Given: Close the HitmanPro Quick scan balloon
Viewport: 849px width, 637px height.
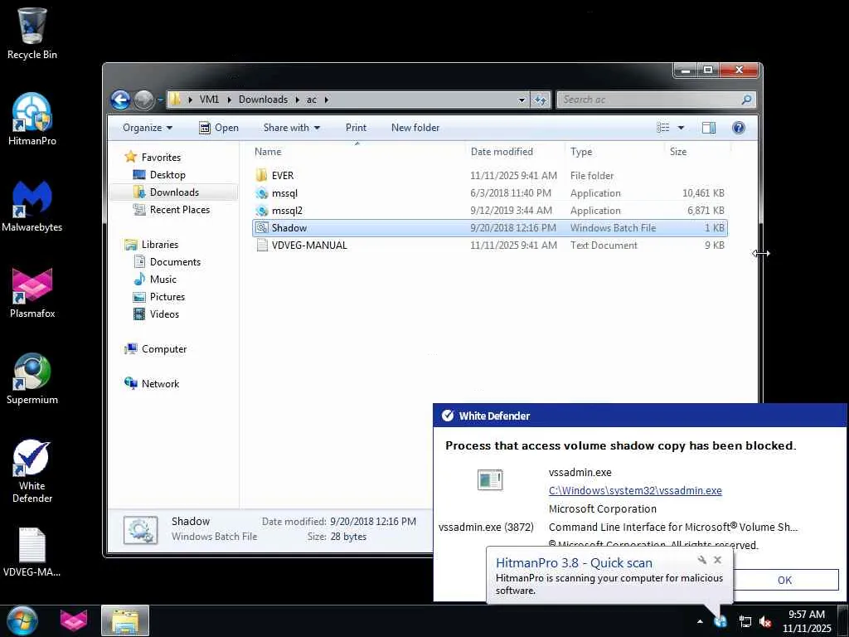Looking at the screenshot, I should pyautogui.click(x=717, y=560).
